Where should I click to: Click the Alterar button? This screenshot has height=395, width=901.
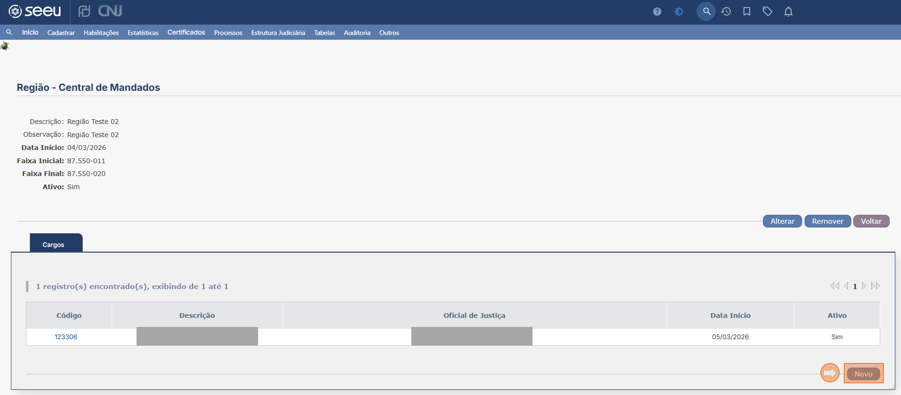(782, 221)
